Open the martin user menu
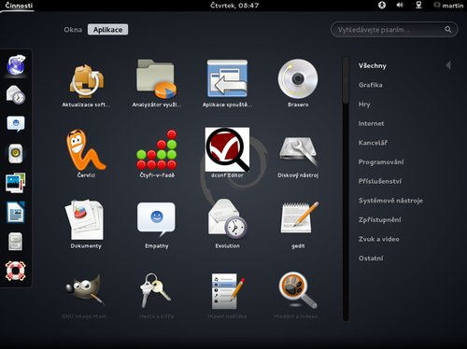The height and width of the screenshot is (349, 467). [449, 6]
